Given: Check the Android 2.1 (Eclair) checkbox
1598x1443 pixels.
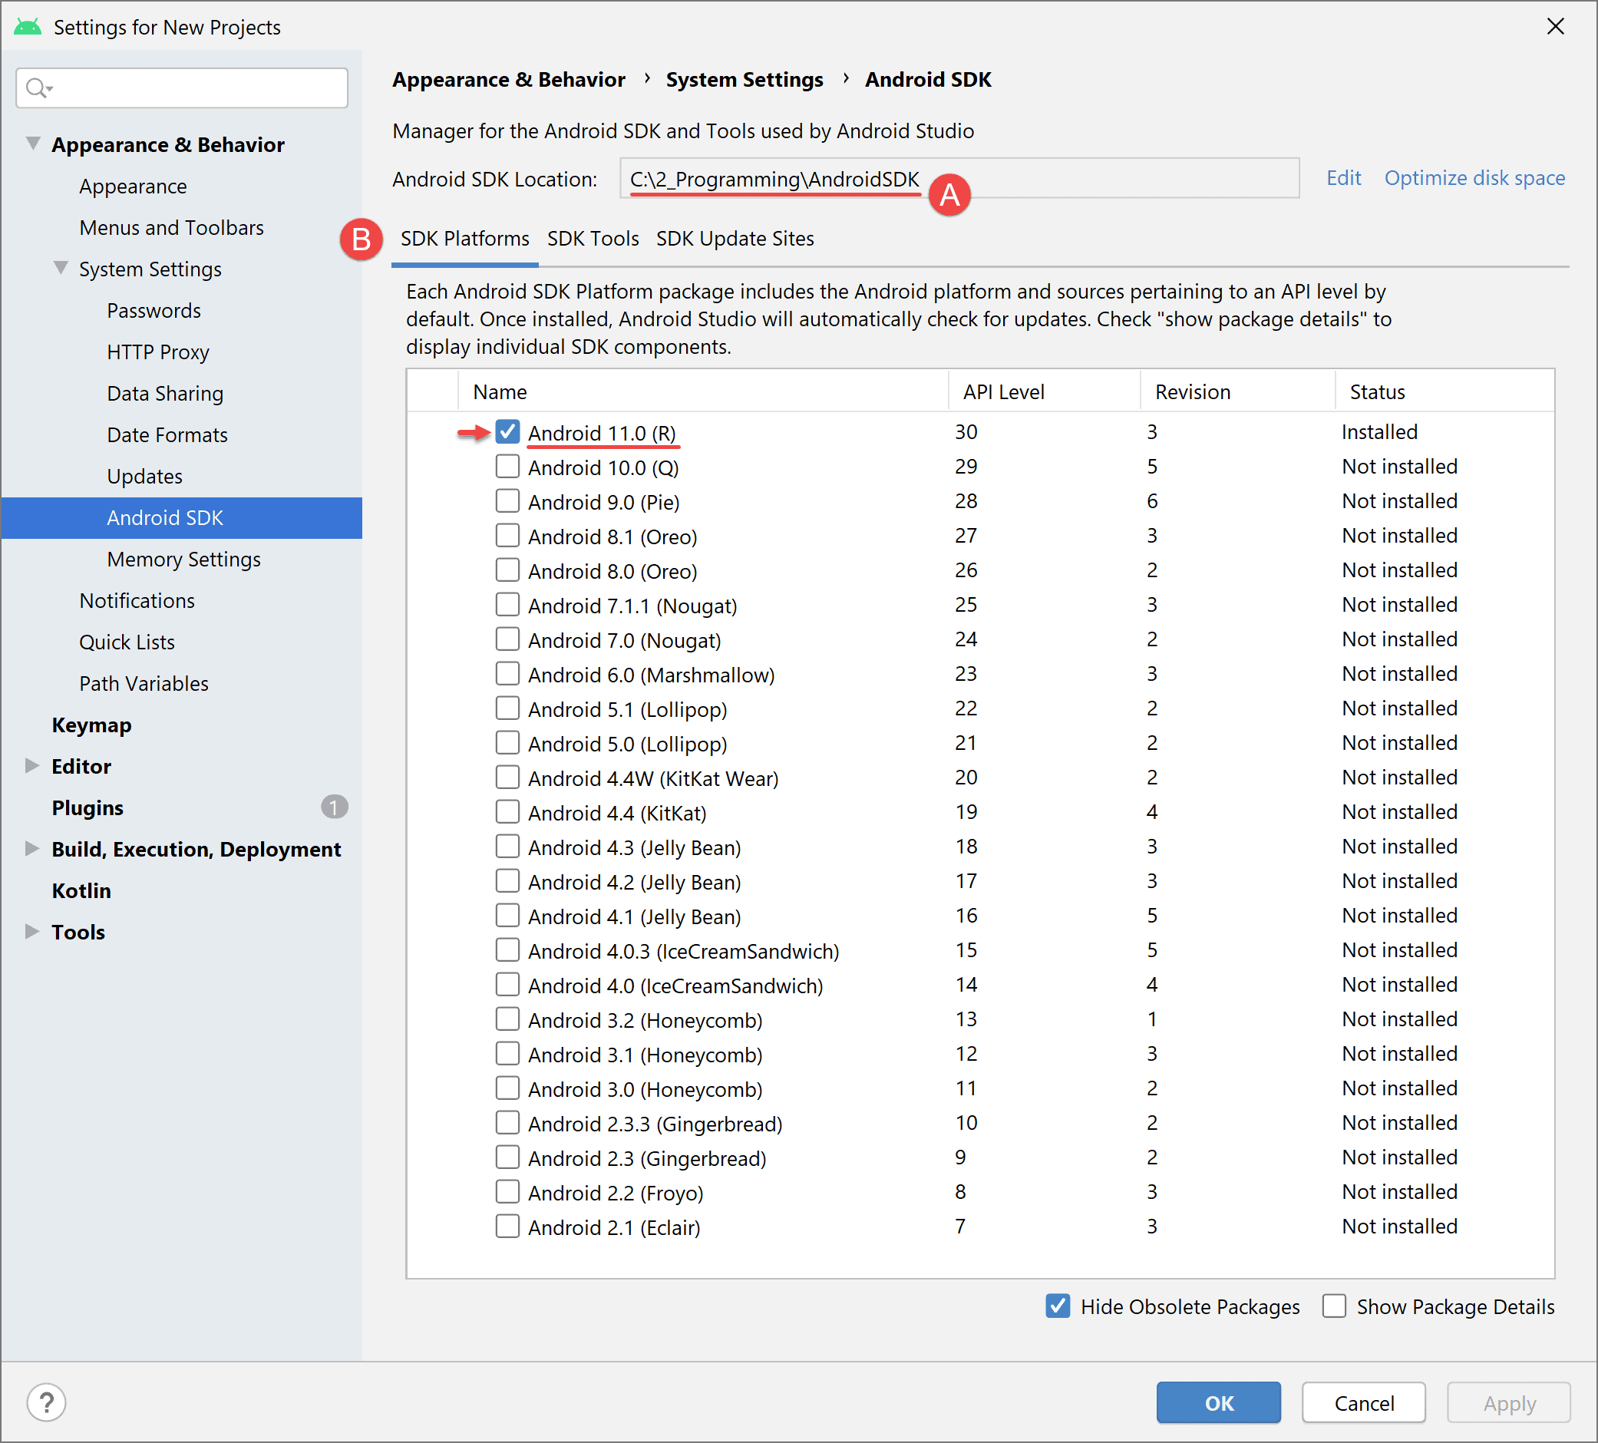Looking at the screenshot, I should (x=507, y=1227).
